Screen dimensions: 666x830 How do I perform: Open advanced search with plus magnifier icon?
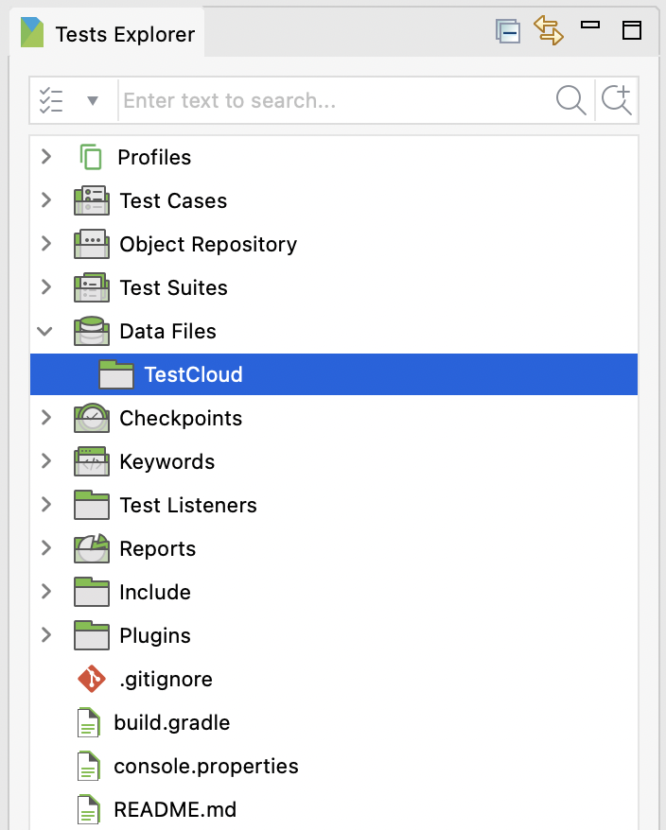pos(617,100)
